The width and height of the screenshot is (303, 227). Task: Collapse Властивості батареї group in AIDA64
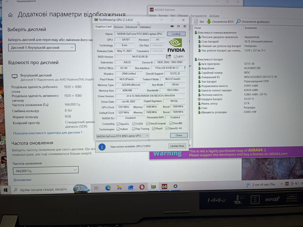tap(208, 59)
